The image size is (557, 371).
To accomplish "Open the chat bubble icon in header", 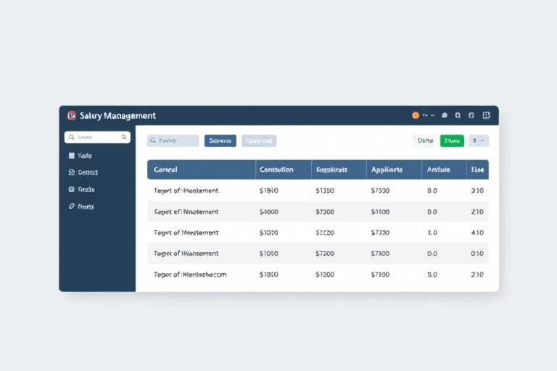I will tap(445, 115).
